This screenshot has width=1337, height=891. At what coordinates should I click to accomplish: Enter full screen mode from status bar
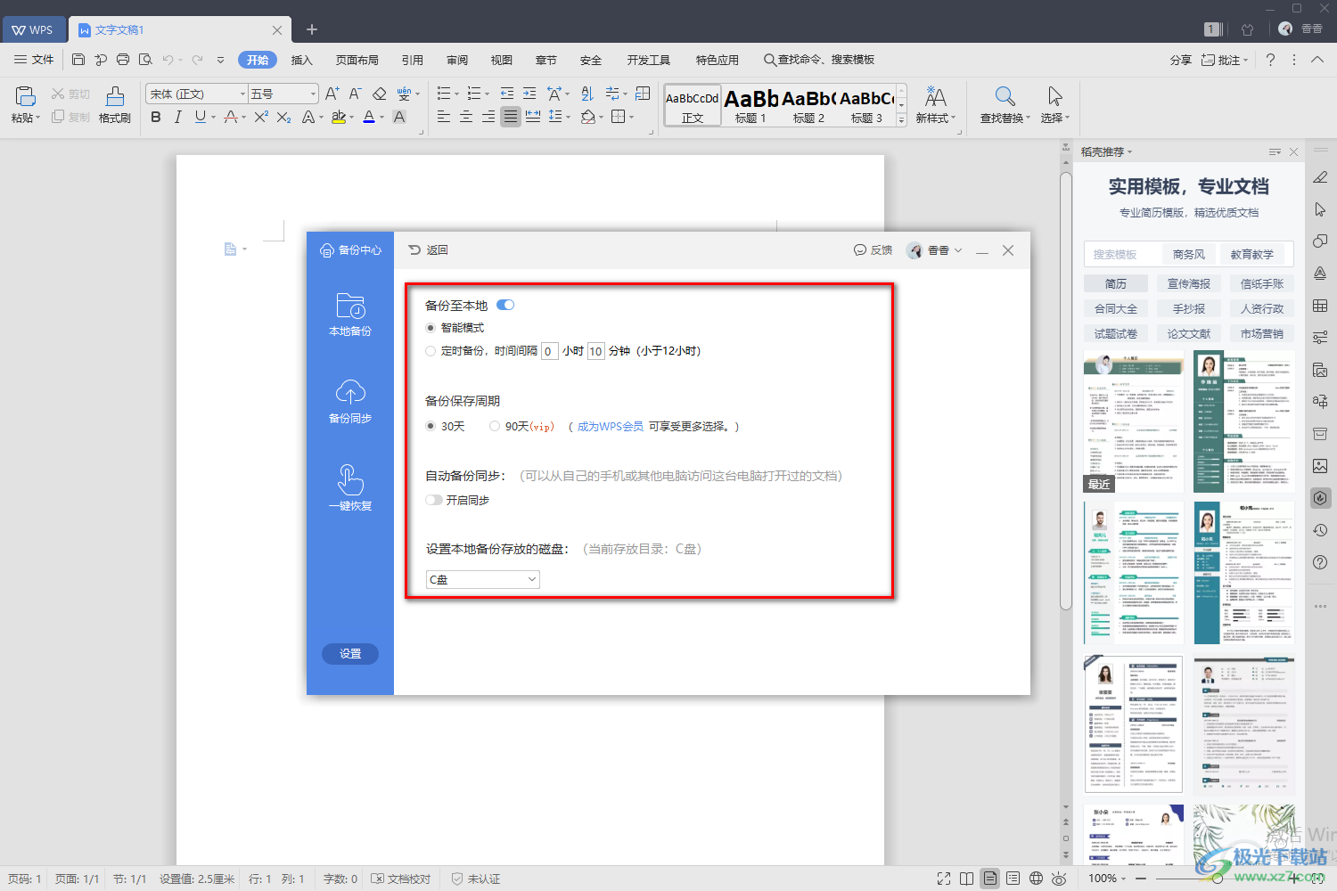click(x=944, y=879)
